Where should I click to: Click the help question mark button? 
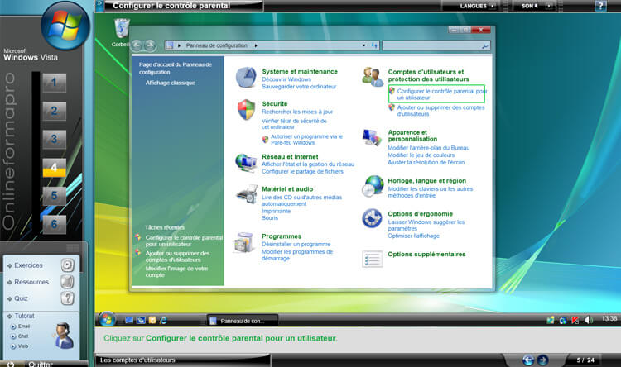pyautogui.click(x=600, y=6)
